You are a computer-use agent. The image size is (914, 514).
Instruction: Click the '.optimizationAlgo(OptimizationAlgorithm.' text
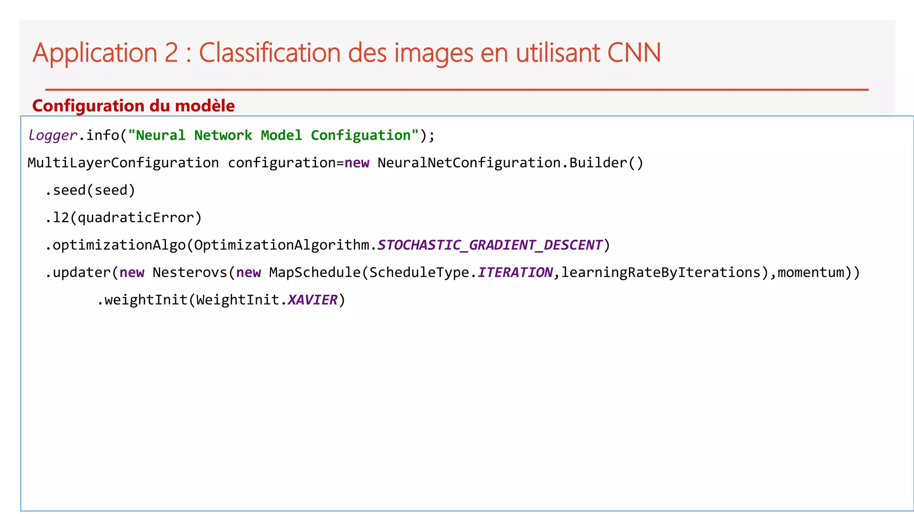211,245
